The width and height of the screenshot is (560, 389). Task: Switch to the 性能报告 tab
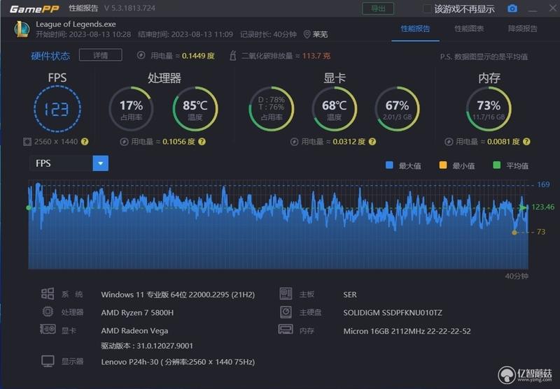[415, 29]
